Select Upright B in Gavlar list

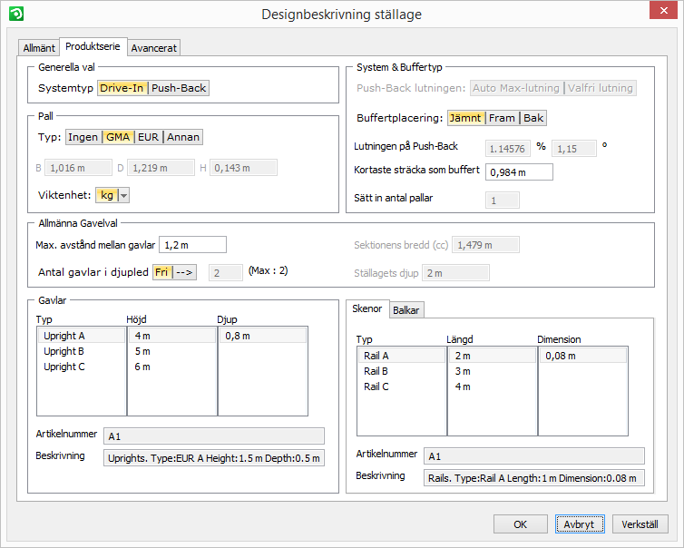pos(82,351)
